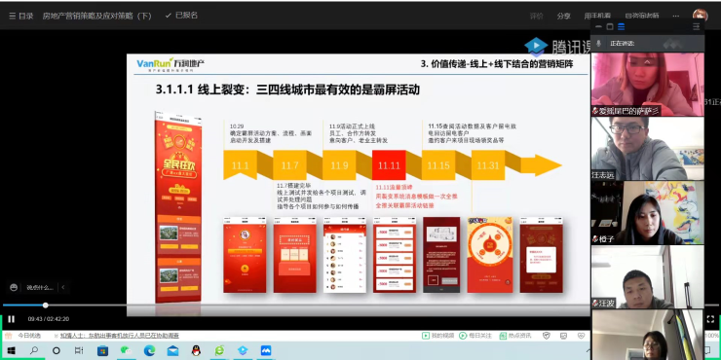Click the tall red phone poster image on slide
The image size is (721, 360).
pyautogui.click(x=177, y=206)
